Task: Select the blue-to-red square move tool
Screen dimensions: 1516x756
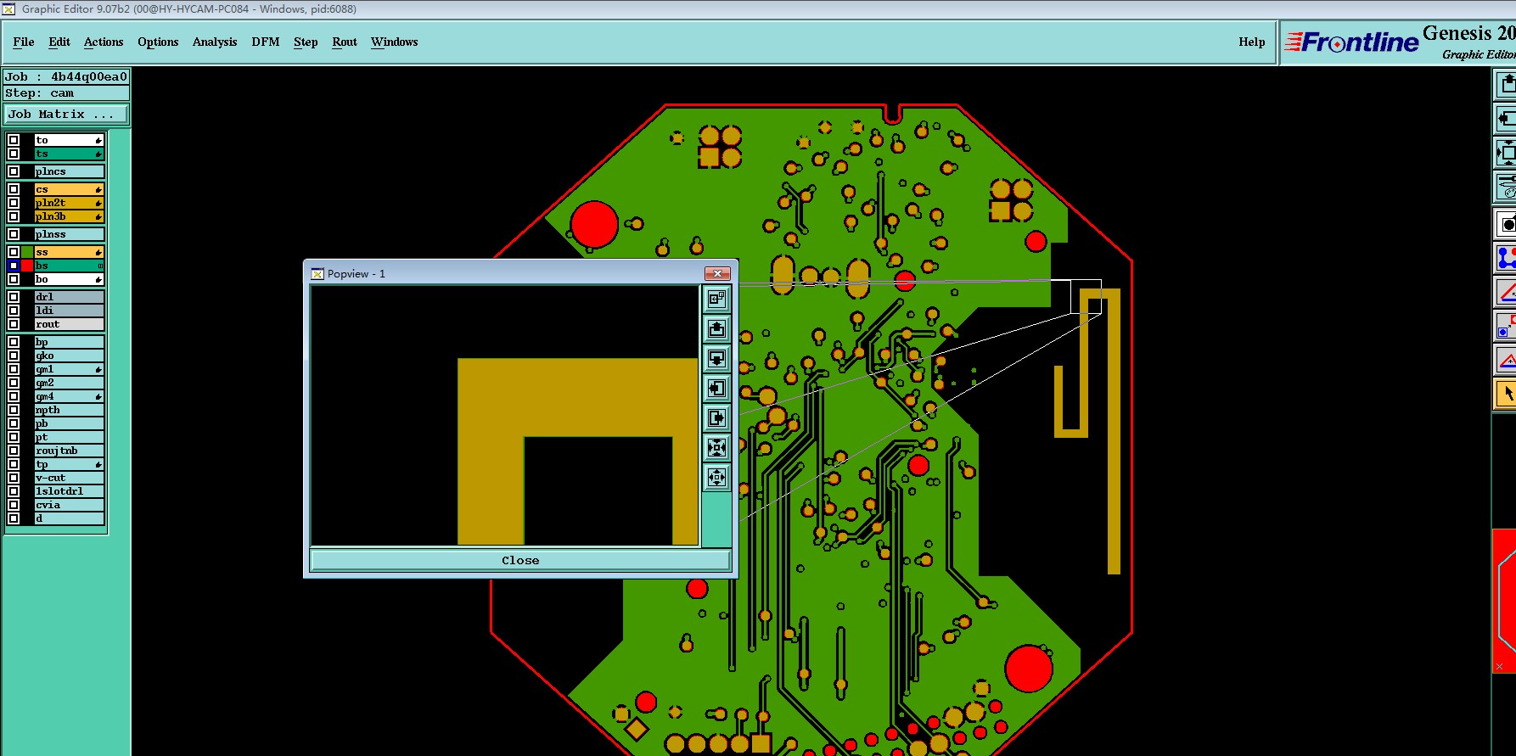Action: point(1506,326)
